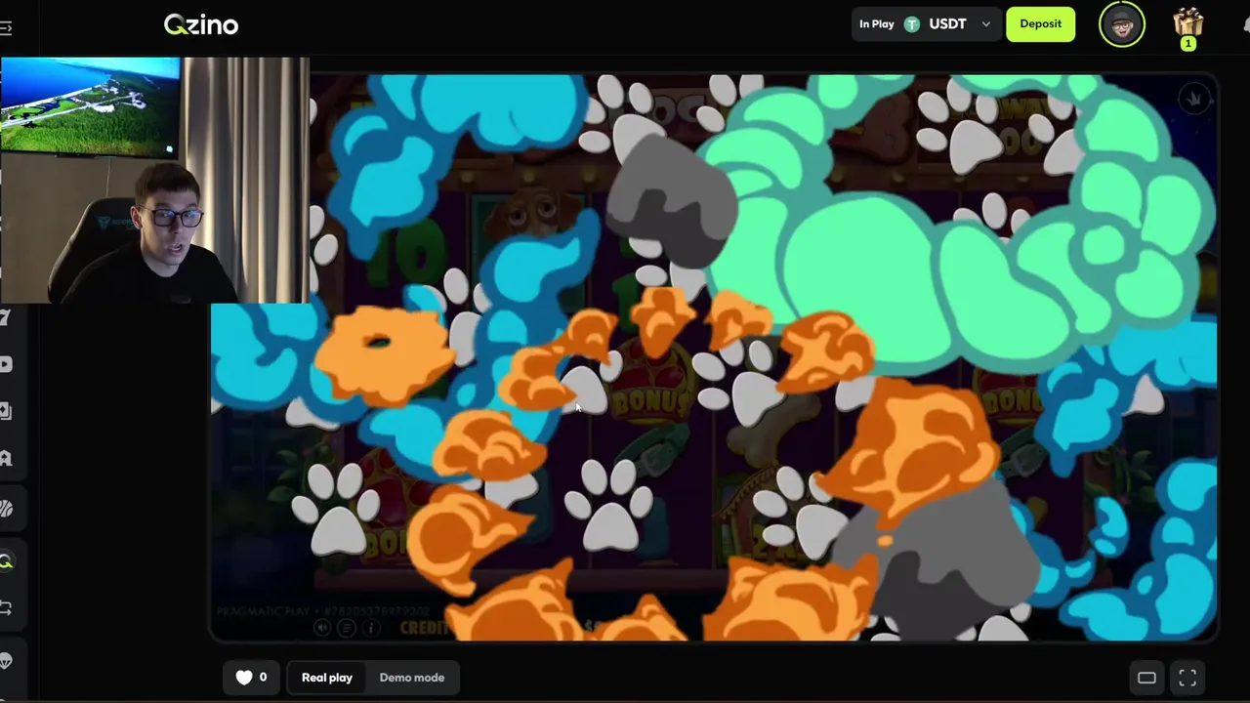Image resolution: width=1250 pixels, height=703 pixels.
Task: Open the slot game info icon
Action: (x=371, y=628)
